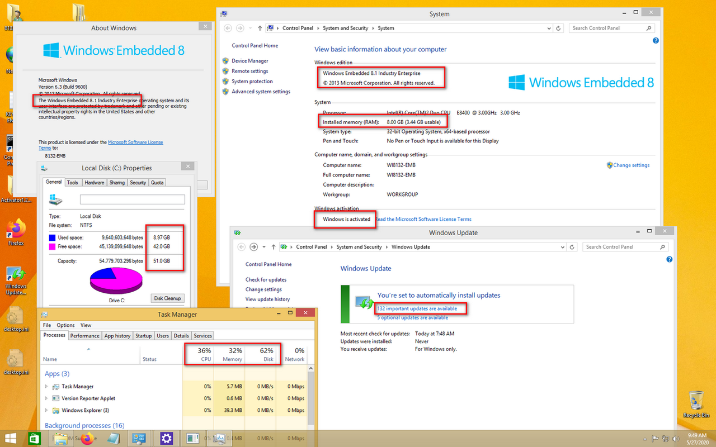
Task: Click the Windows Update green status icon
Action: (x=365, y=302)
